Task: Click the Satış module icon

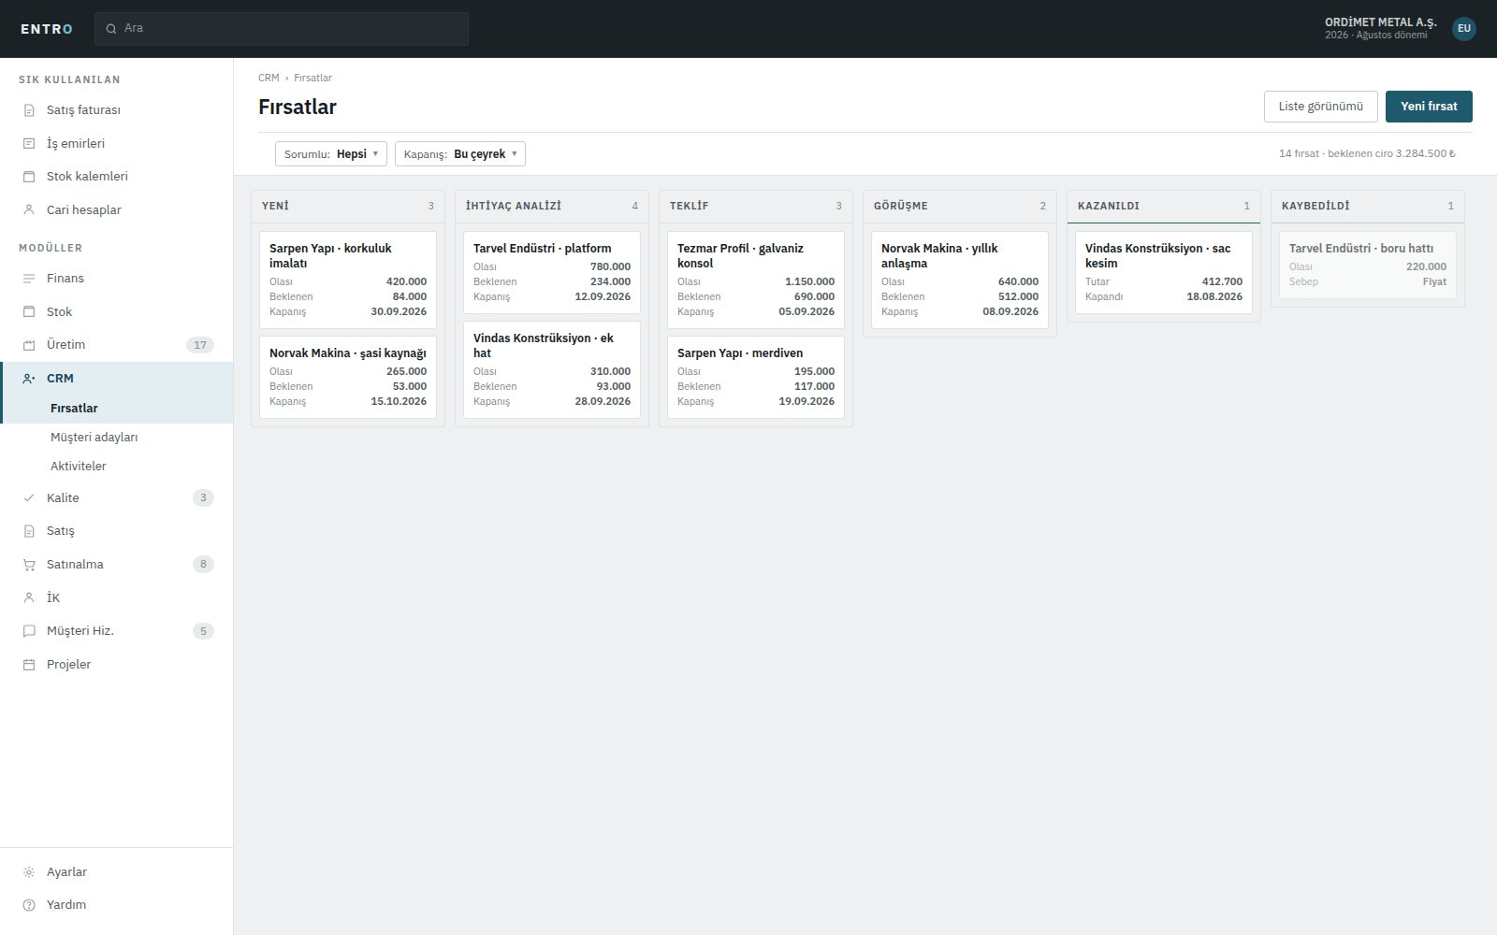Action: pyautogui.click(x=29, y=531)
